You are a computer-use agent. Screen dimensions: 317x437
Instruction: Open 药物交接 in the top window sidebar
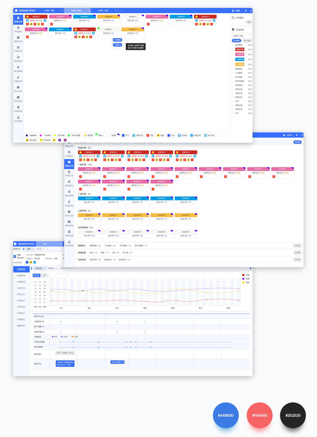pyautogui.click(x=18, y=109)
